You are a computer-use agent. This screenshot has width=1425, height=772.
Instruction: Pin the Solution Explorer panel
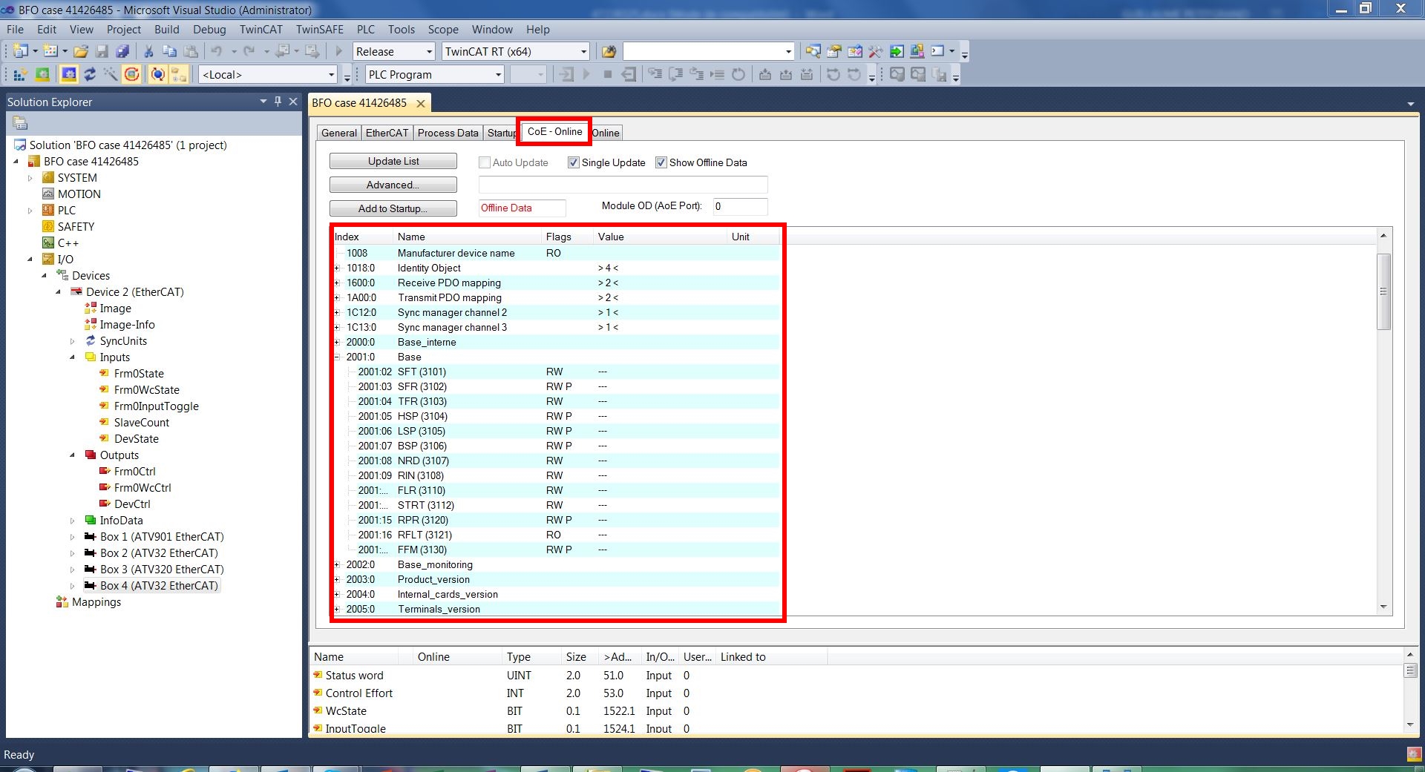tap(278, 102)
